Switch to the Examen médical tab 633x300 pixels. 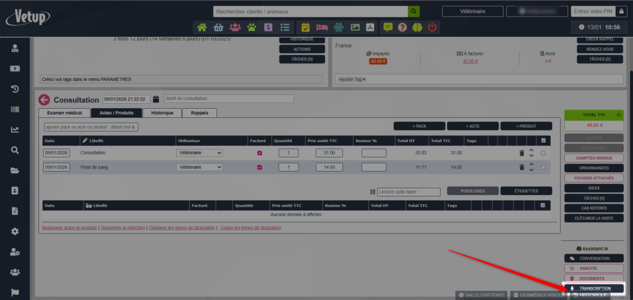64,113
